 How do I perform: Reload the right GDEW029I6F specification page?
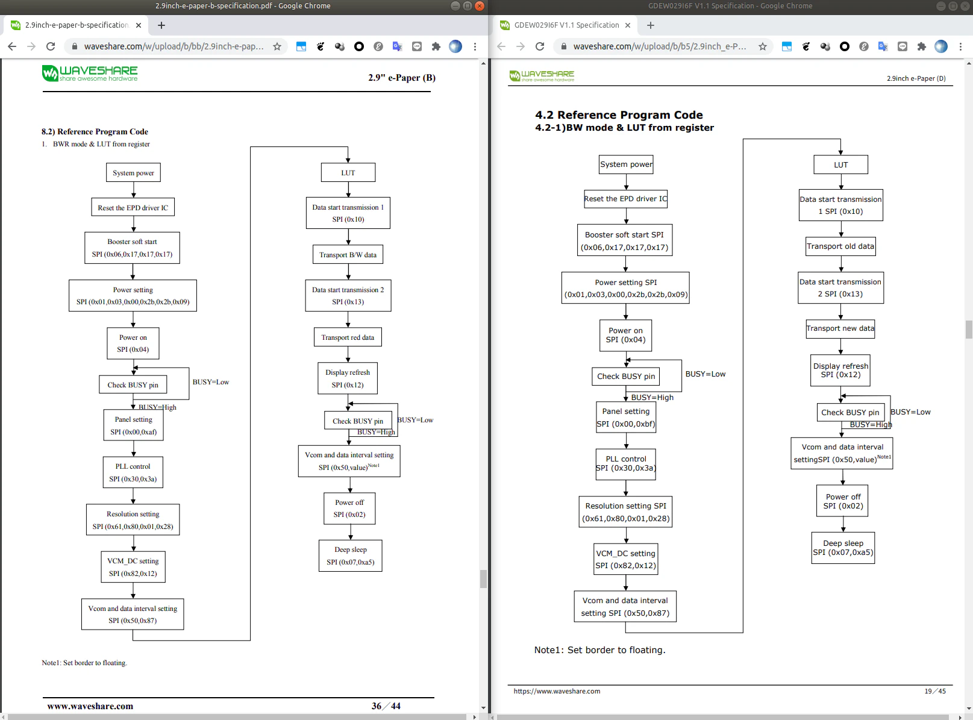pyautogui.click(x=540, y=46)
